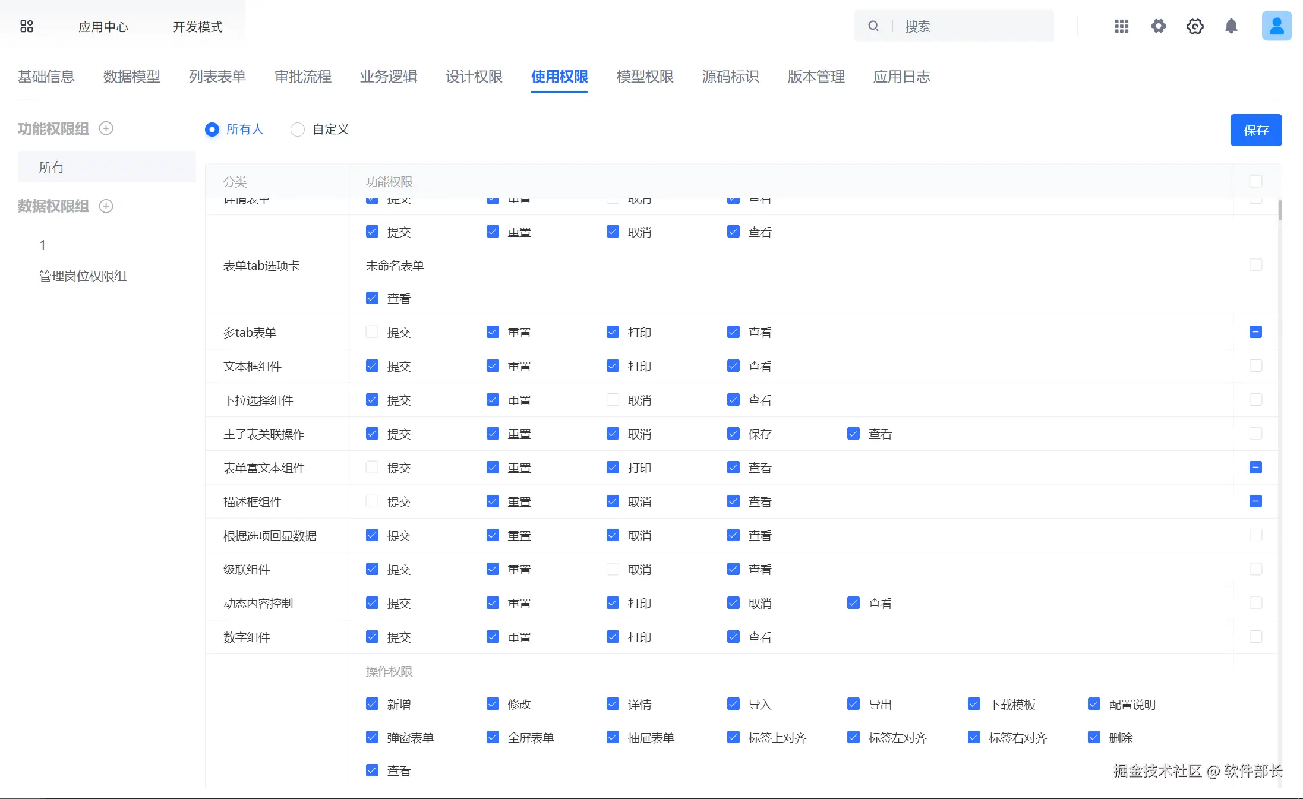The height and width of the screenshot is (799, 1303).
Task: Add a new 功能权限组 with plus icon
Action: point(106,128)
